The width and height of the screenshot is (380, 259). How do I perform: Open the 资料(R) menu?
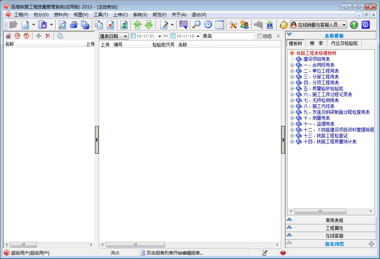tap(61, 15)
